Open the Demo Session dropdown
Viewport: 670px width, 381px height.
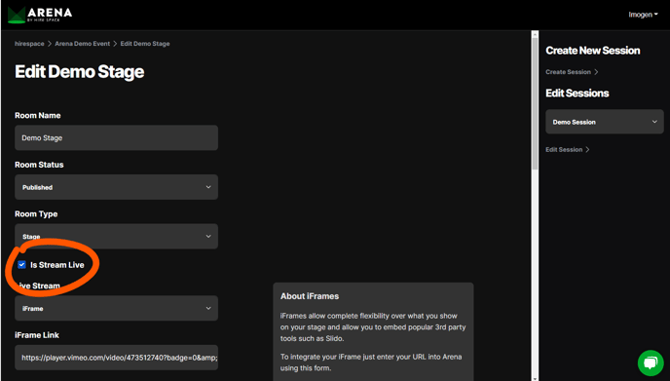click(x=604, y=122)
